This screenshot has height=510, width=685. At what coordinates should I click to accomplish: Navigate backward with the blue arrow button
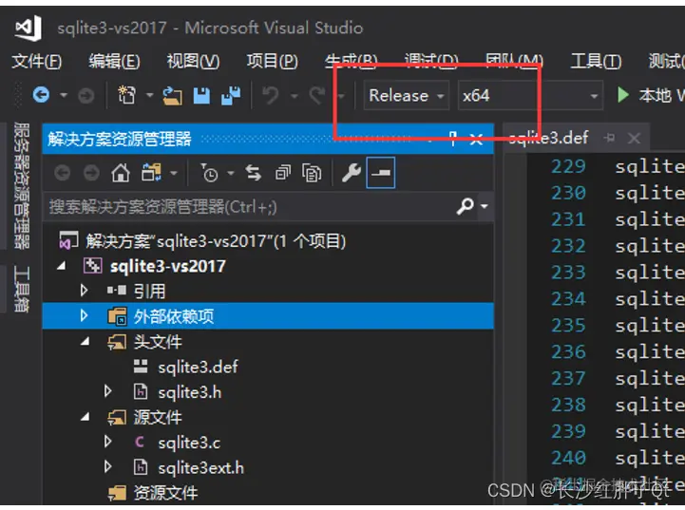(x=41, y=95)
